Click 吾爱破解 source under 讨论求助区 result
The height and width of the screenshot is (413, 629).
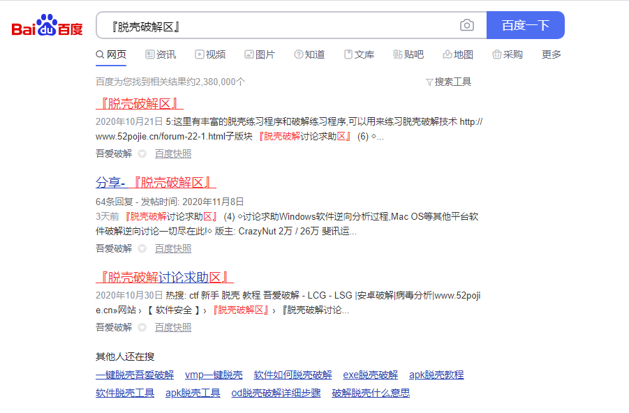(x=114, y=328)
